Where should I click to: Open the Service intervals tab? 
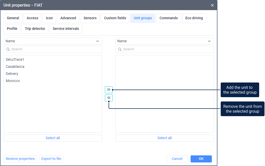66,29
